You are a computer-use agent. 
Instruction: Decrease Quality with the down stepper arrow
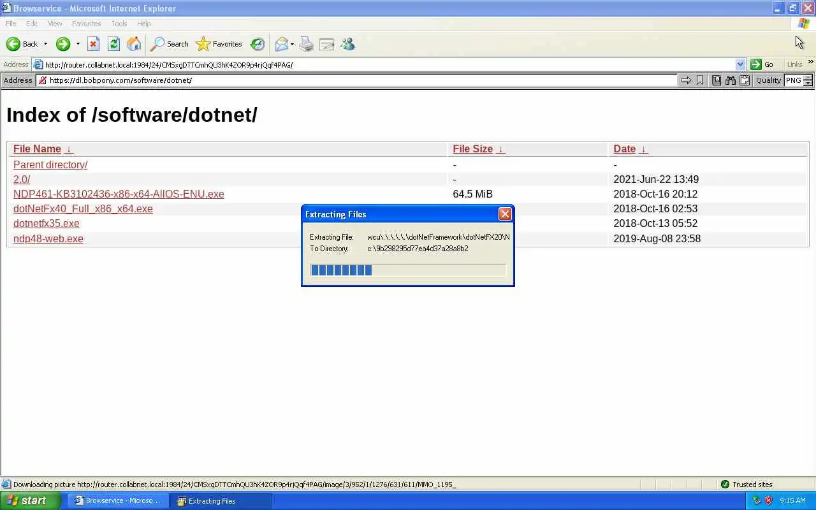point(808,83)
